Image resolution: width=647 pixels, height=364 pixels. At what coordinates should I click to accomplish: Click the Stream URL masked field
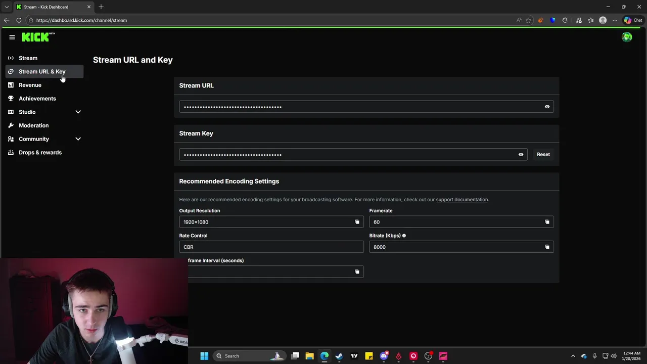366,107
